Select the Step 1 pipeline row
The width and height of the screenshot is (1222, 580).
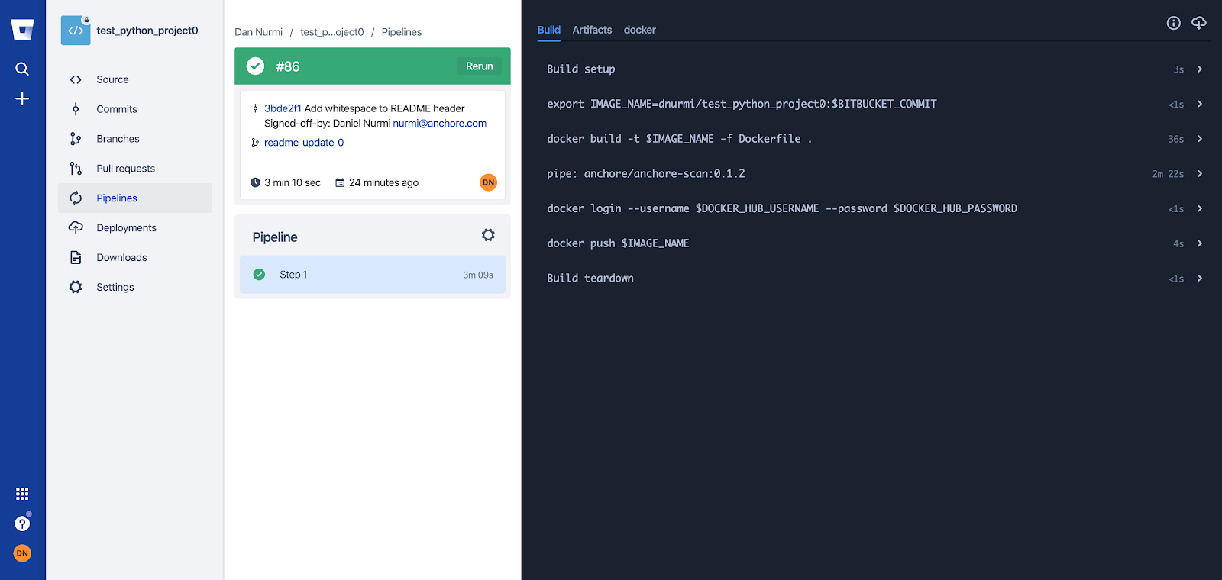(373, 275)
